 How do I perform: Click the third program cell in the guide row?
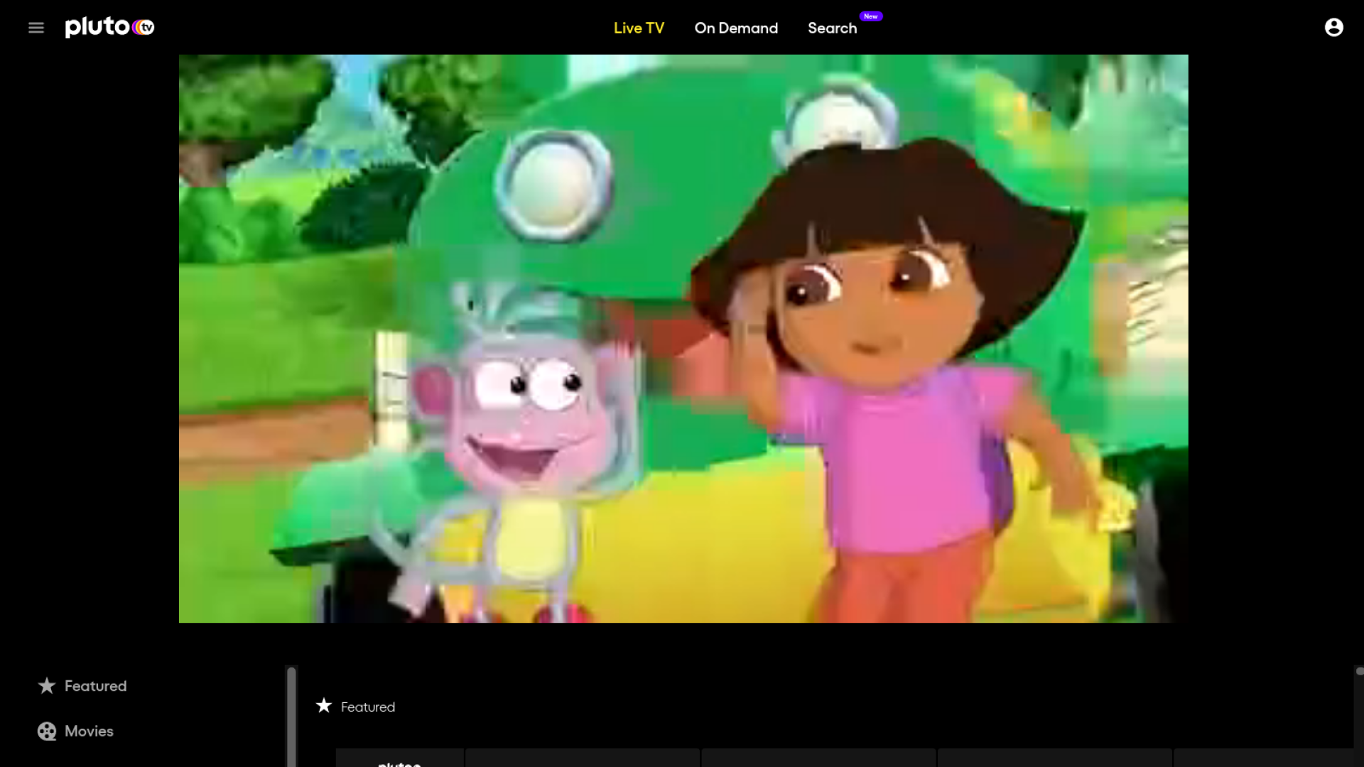(x=1054, y=758)
